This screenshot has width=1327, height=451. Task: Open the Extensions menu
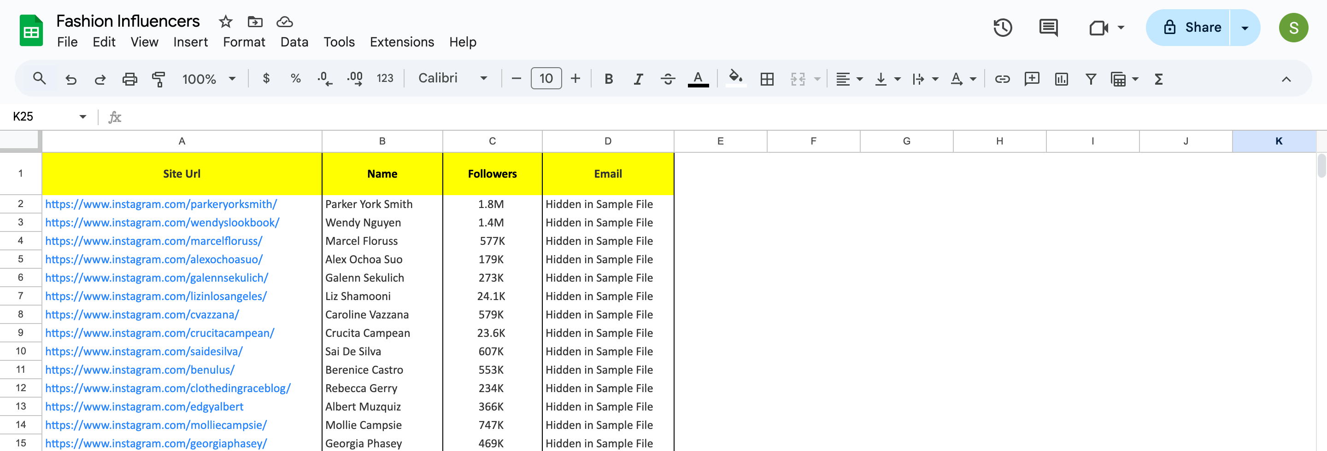(x=402, y=42)
